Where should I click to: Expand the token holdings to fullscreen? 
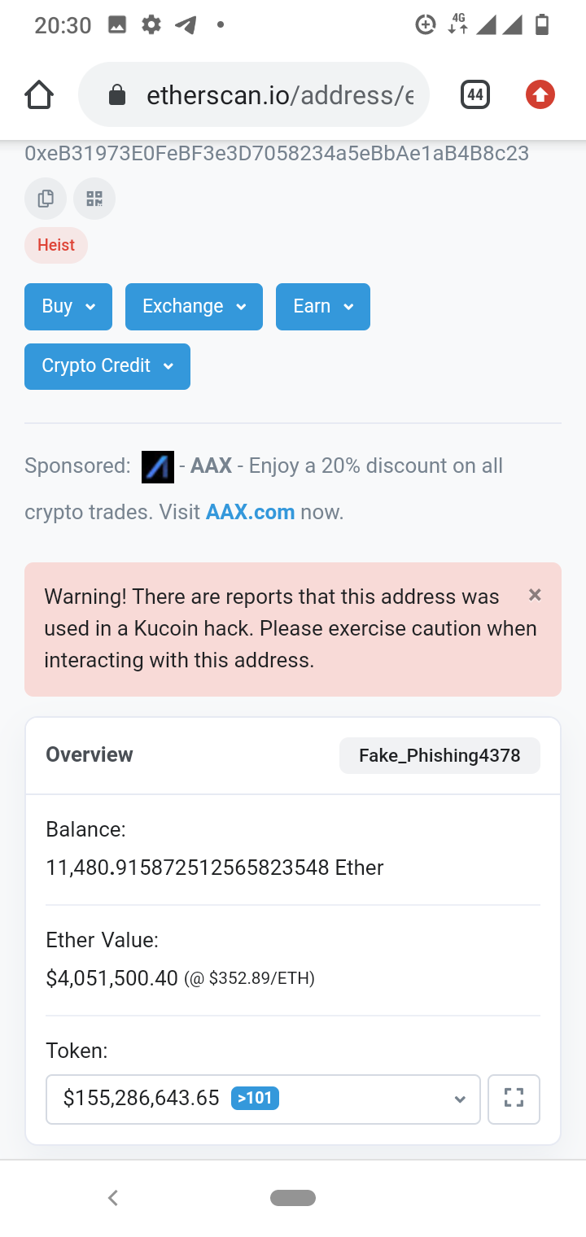click(514, 1099)
